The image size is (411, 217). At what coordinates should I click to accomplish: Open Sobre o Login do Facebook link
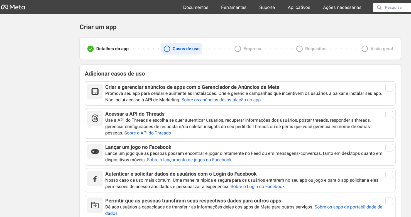(x=257, y=186)
